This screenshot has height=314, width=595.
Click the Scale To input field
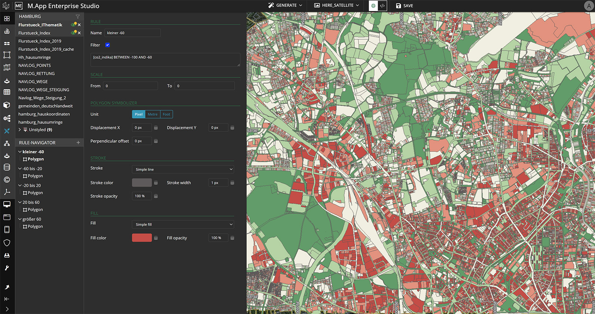205,86
